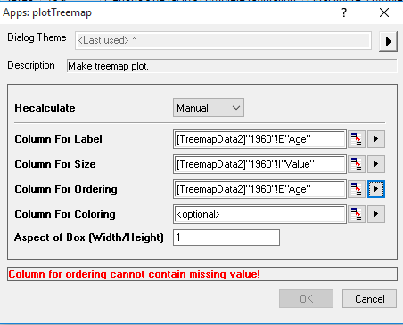
Task: Click the question mark help button
Action: pos(344,12)
